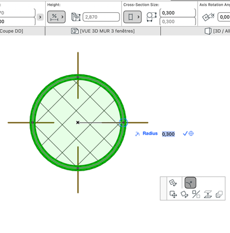Click the Axis Rotation Angle icon
Image resolution: width=230 pixels, height=233 pixels.
coord(209,17)
